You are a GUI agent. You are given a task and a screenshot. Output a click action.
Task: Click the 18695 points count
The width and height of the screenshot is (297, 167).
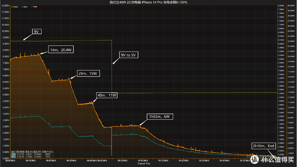(x=48, y=154)
